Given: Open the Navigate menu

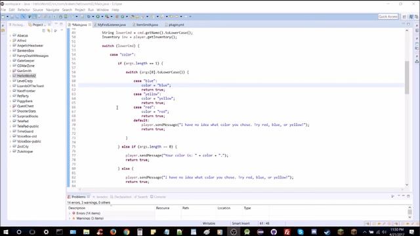Looking at the screenshot, I should tap(52, 10).
